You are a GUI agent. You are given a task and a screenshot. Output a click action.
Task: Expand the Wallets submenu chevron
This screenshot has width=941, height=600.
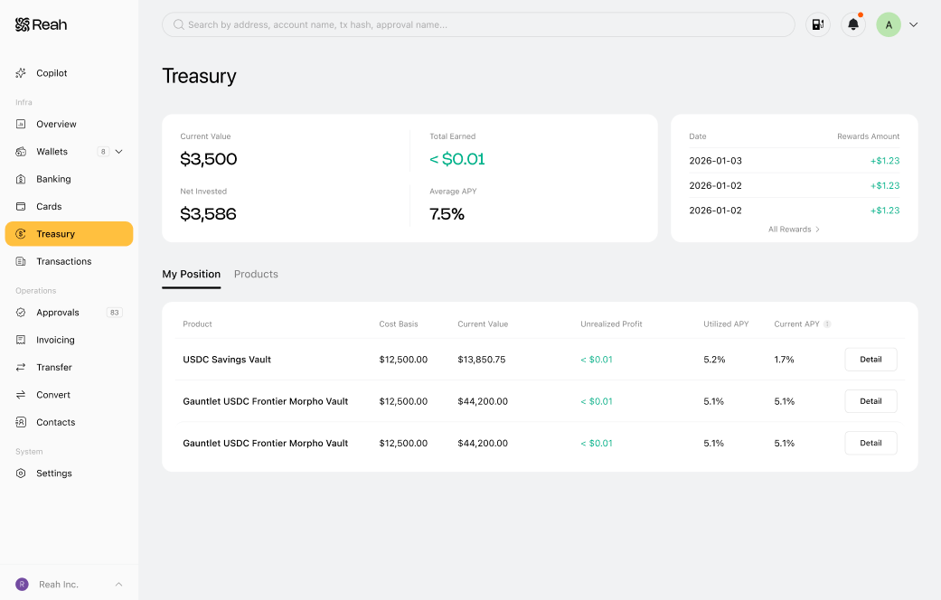pos(118,152)
